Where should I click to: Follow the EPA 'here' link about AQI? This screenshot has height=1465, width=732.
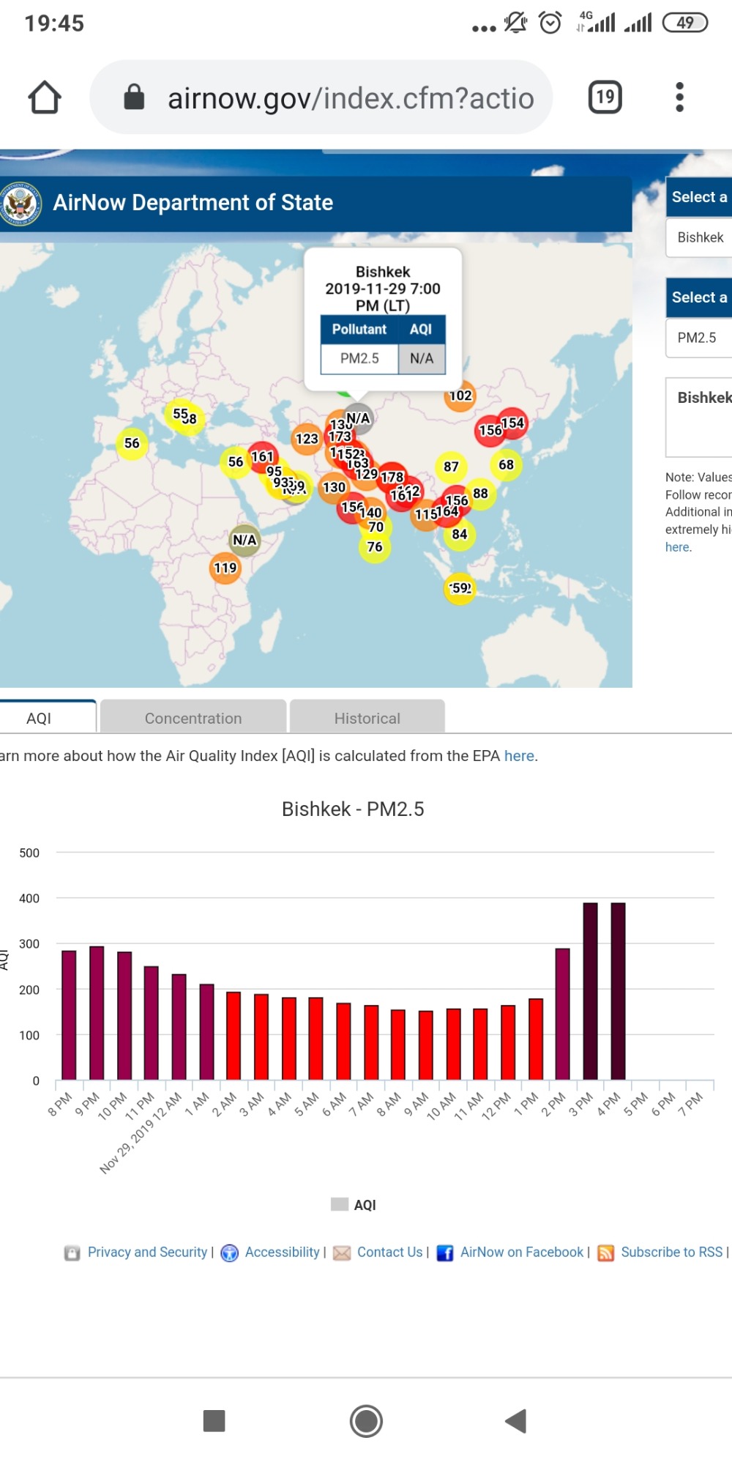(519, 756)
